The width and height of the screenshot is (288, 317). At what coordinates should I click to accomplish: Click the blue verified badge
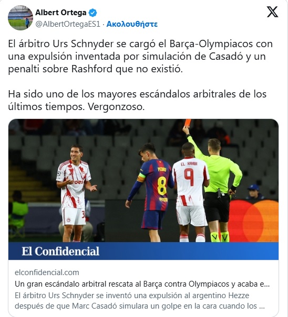92,13
